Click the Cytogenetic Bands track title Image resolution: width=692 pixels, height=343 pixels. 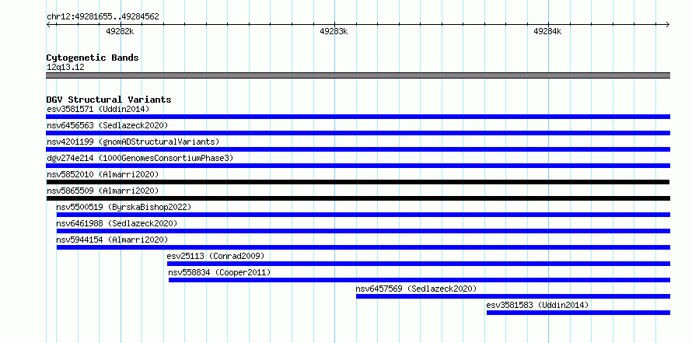pyautogui.click(x=93, y=58)
